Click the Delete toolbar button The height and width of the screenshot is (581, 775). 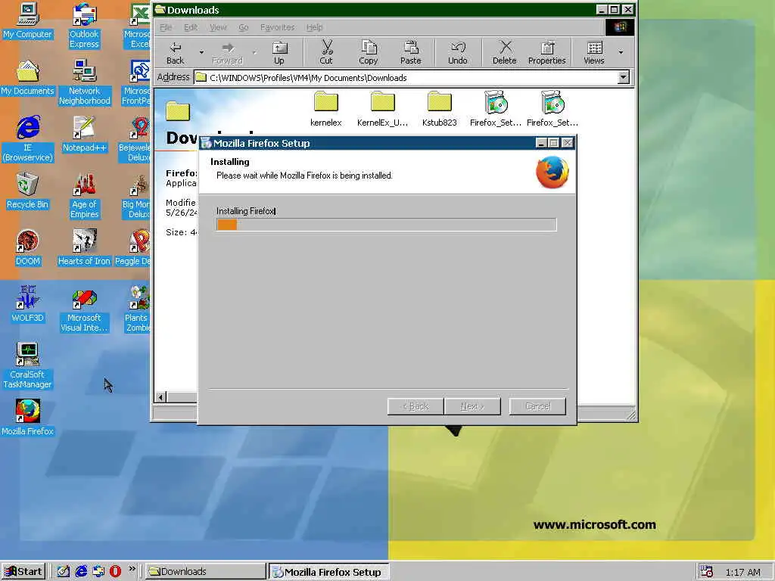[504, 53]
